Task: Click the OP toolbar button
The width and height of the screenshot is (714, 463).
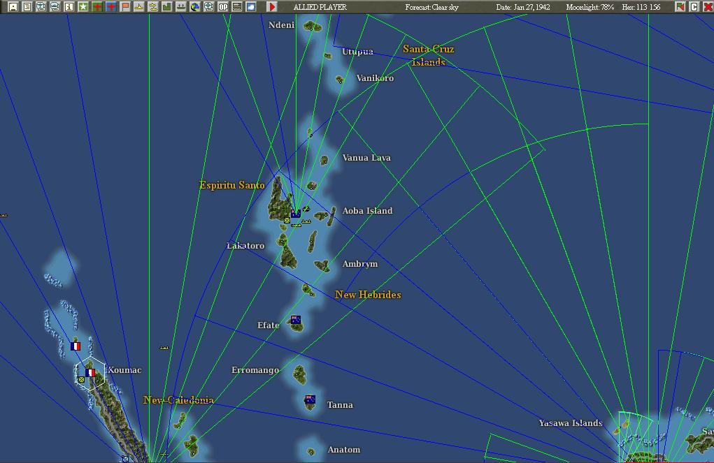Action: [x=223, y=7]
